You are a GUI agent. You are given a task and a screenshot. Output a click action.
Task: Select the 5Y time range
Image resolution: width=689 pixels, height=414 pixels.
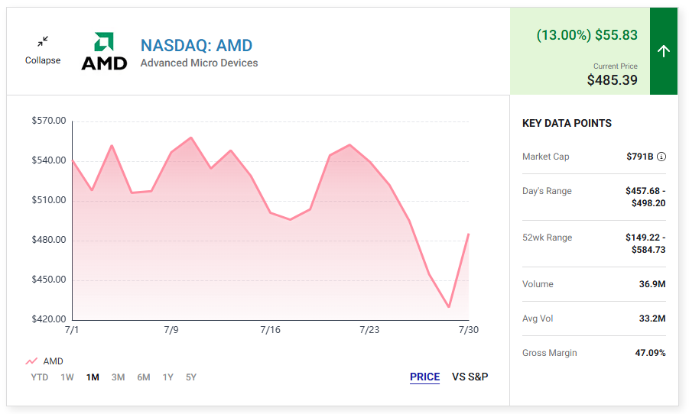(x=191, y=377)
